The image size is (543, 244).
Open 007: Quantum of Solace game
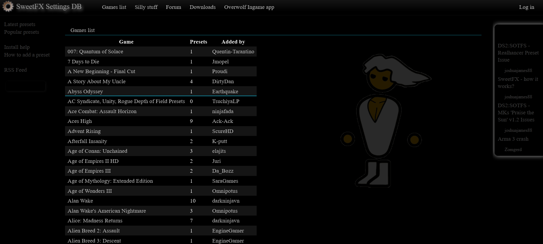click(95, 52)
